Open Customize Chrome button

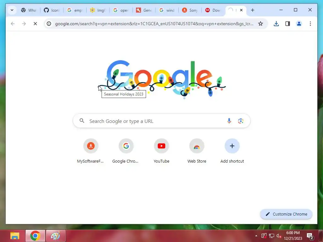point(286,214)
